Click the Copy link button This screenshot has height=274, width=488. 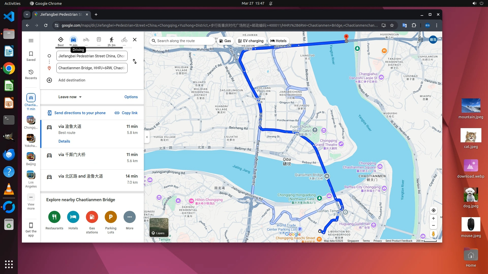[x=126, y=113]
